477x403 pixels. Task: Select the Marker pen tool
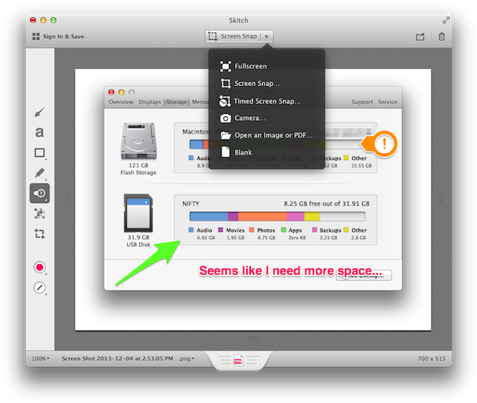pos(40,173)
